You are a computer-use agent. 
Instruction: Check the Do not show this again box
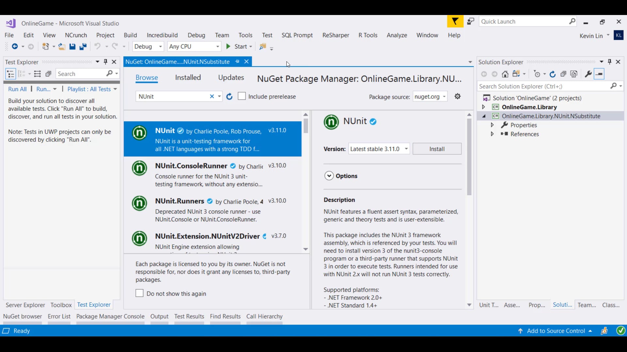139,293
